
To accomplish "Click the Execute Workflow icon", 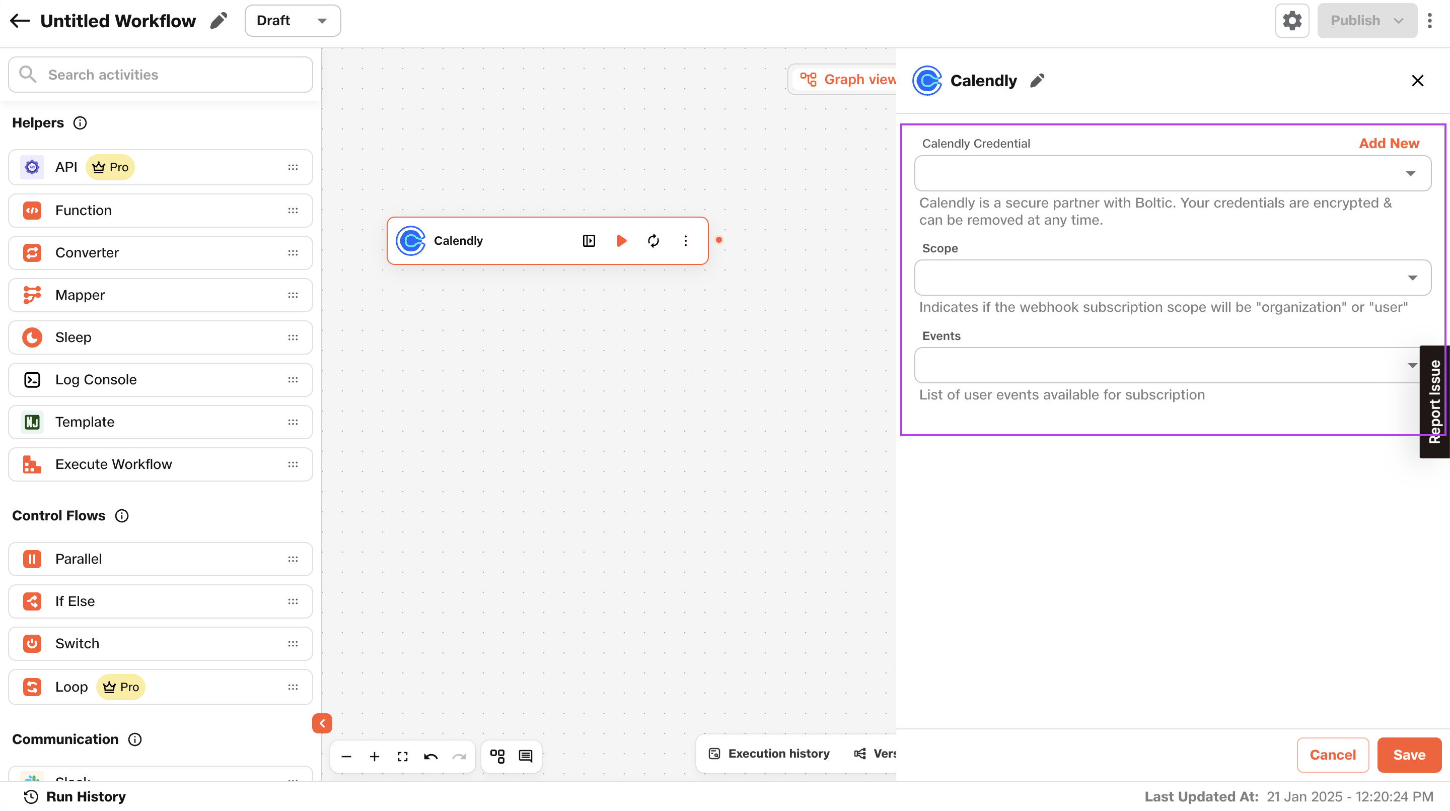I will point(33,464).
